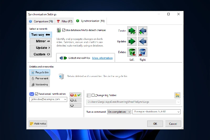Click the Add notes button

coord(38,124)
